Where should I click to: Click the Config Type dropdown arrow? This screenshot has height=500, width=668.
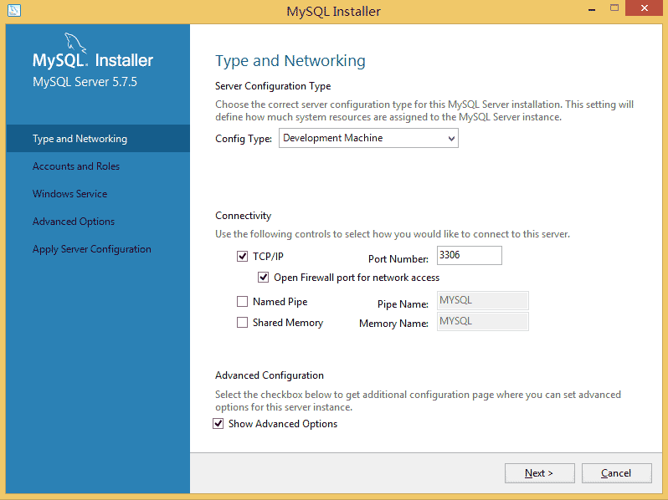(451, 139)
